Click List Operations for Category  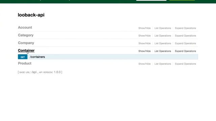[163, 36]
